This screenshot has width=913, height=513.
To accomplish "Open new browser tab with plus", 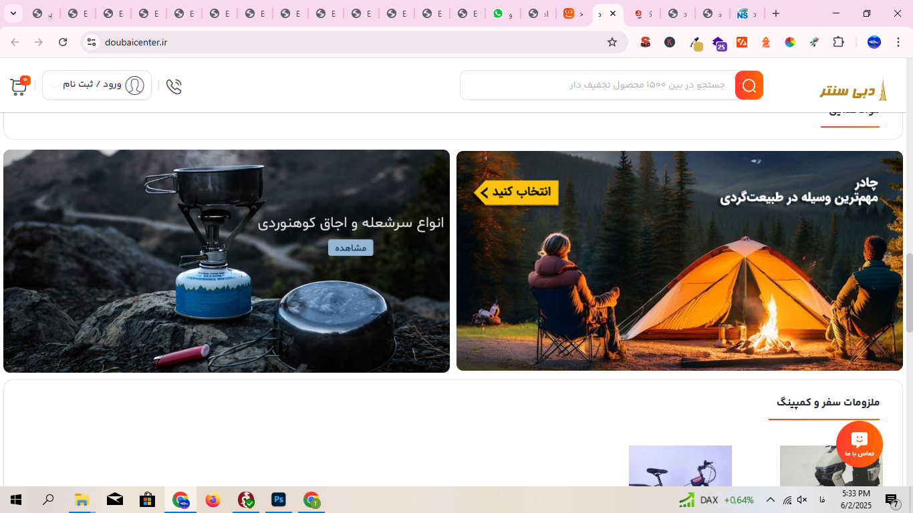I will [775, 13].
